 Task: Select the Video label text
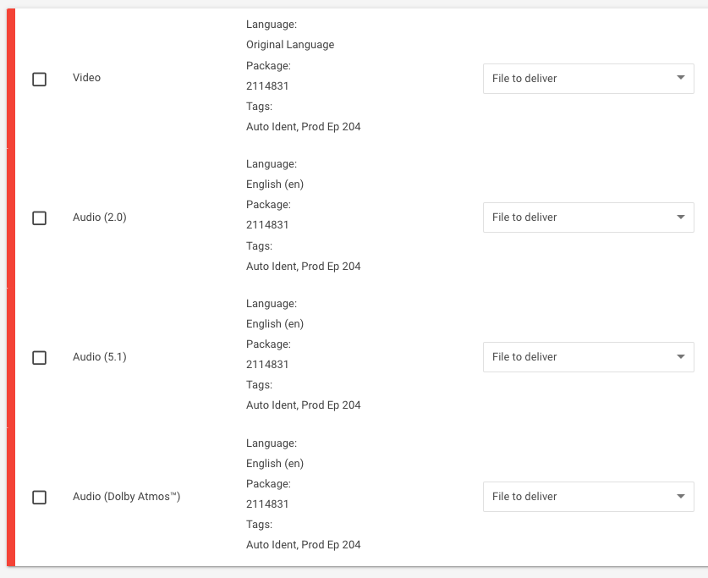[x=86, y=78]
